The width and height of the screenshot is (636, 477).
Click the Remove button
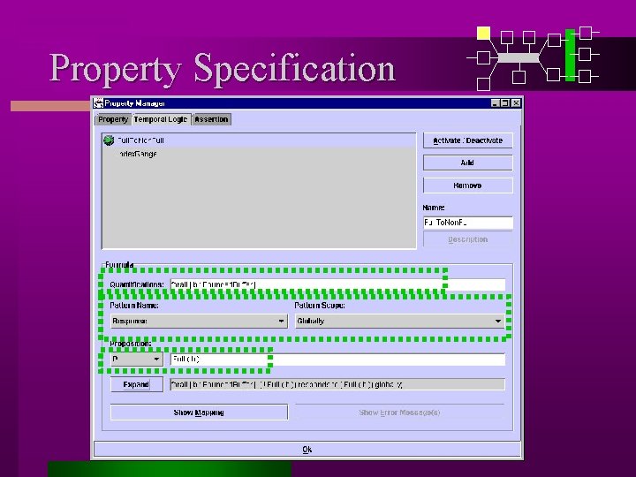467,185
